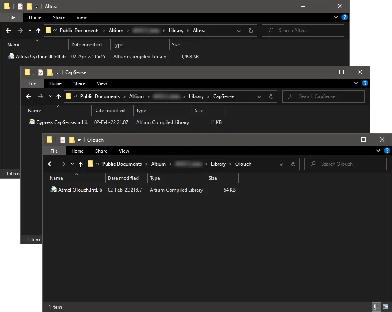Open Quick Access Toolbar customize dropdown in Altera window
The height and width of the screenshot is (312, 392).
point(37,7)
